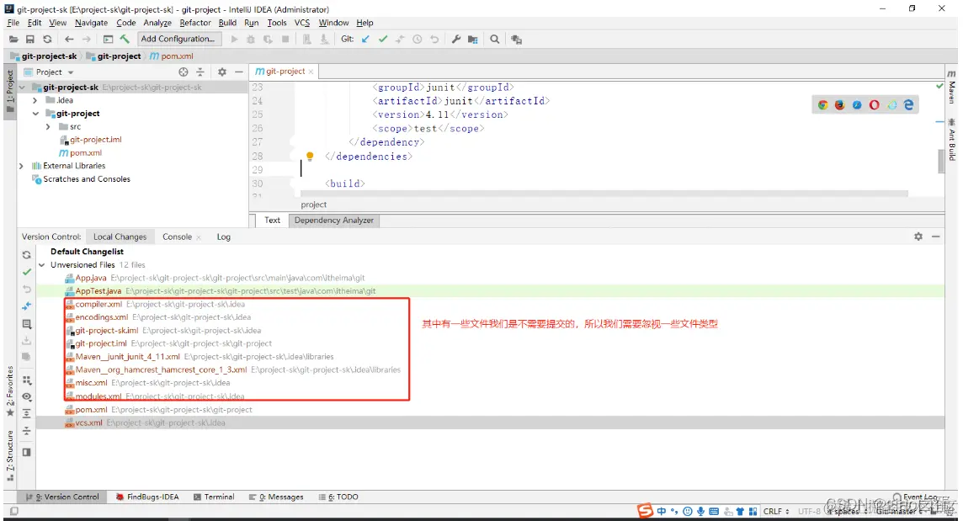
Task: Open the Refactor menu
Action: point(195,23)
